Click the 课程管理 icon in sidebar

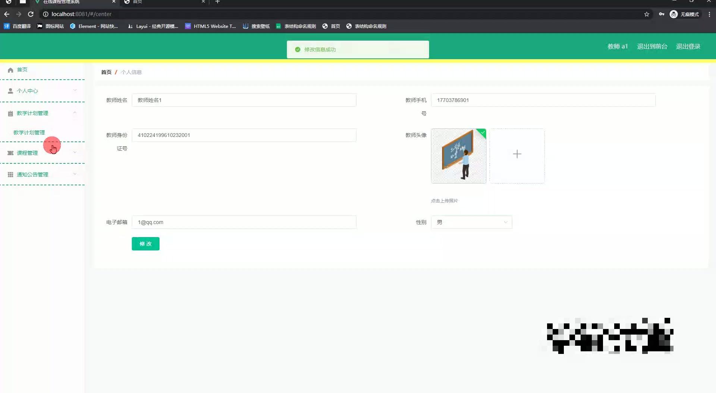click(x=10, y=153)
